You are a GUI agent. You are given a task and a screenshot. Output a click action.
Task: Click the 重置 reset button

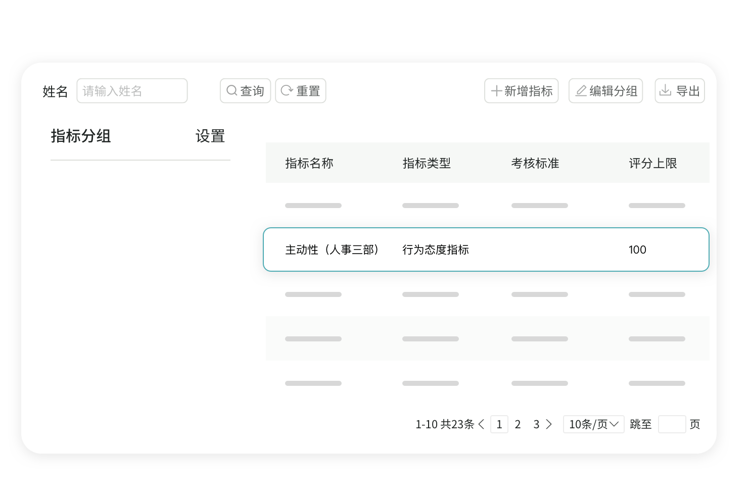(301, 91)
